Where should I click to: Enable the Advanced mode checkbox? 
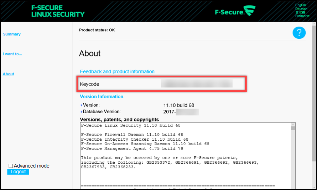(11, 166)
